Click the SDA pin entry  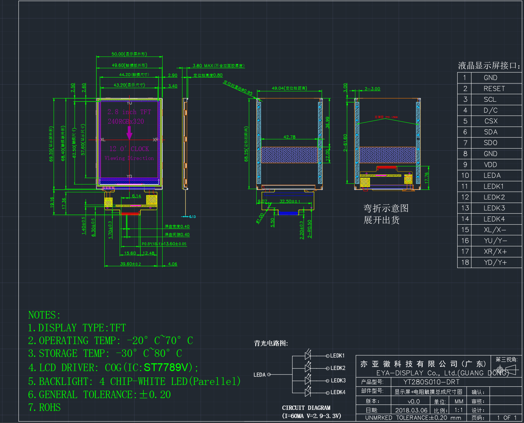[x=491, y=132]
